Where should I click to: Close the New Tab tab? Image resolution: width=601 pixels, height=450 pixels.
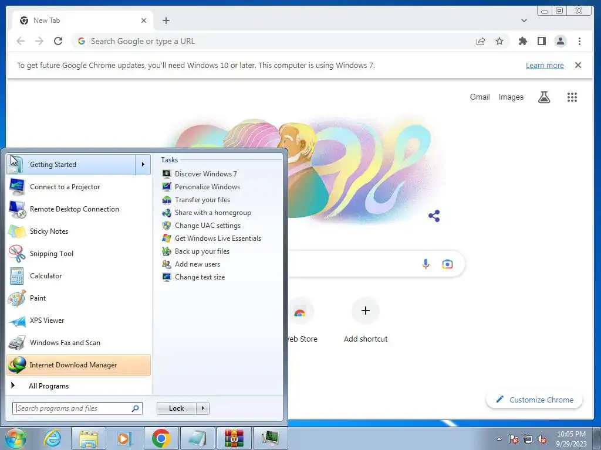click(144, 21)
